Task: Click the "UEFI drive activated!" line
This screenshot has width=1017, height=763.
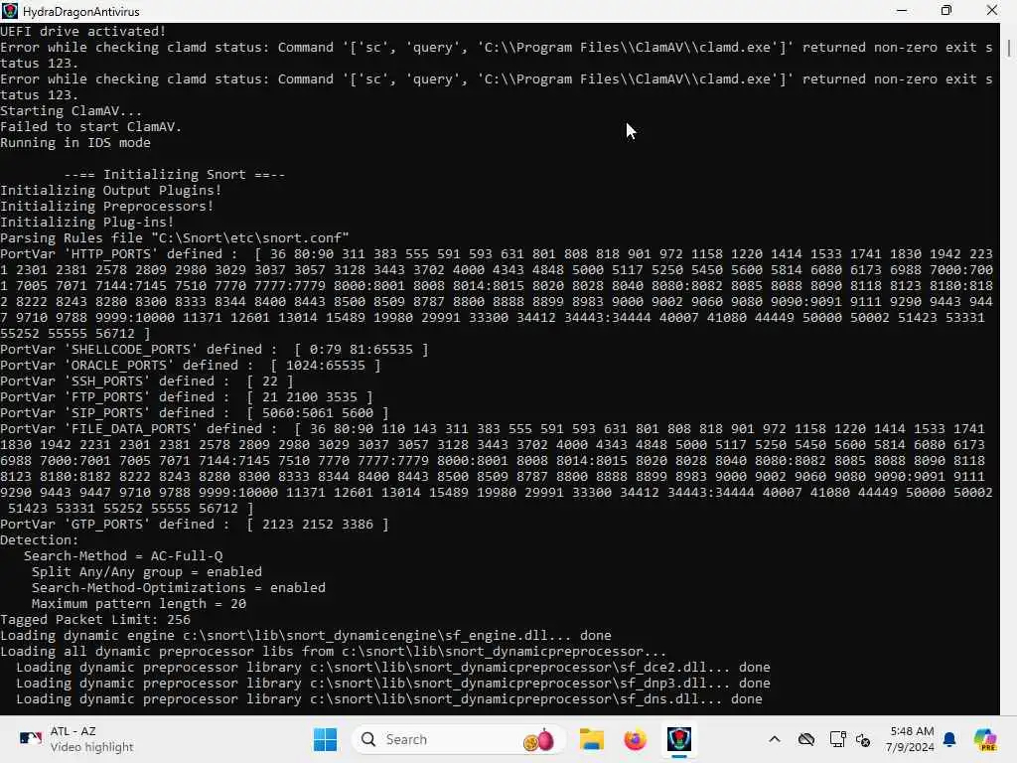Action: click(x=83, y=31)
